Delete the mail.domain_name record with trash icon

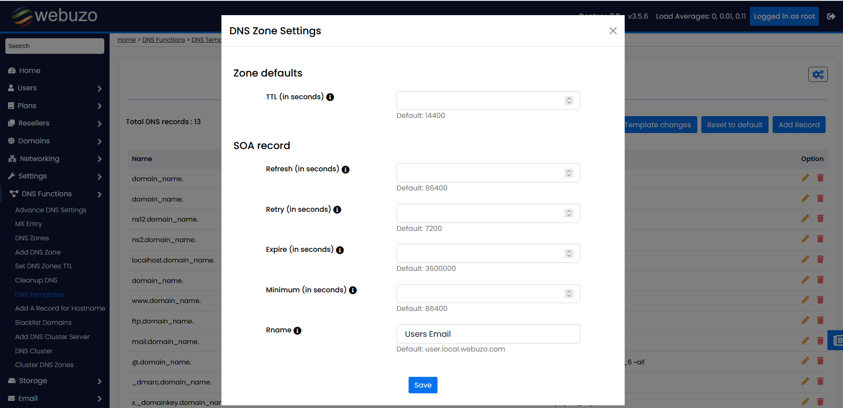(821, 340)
